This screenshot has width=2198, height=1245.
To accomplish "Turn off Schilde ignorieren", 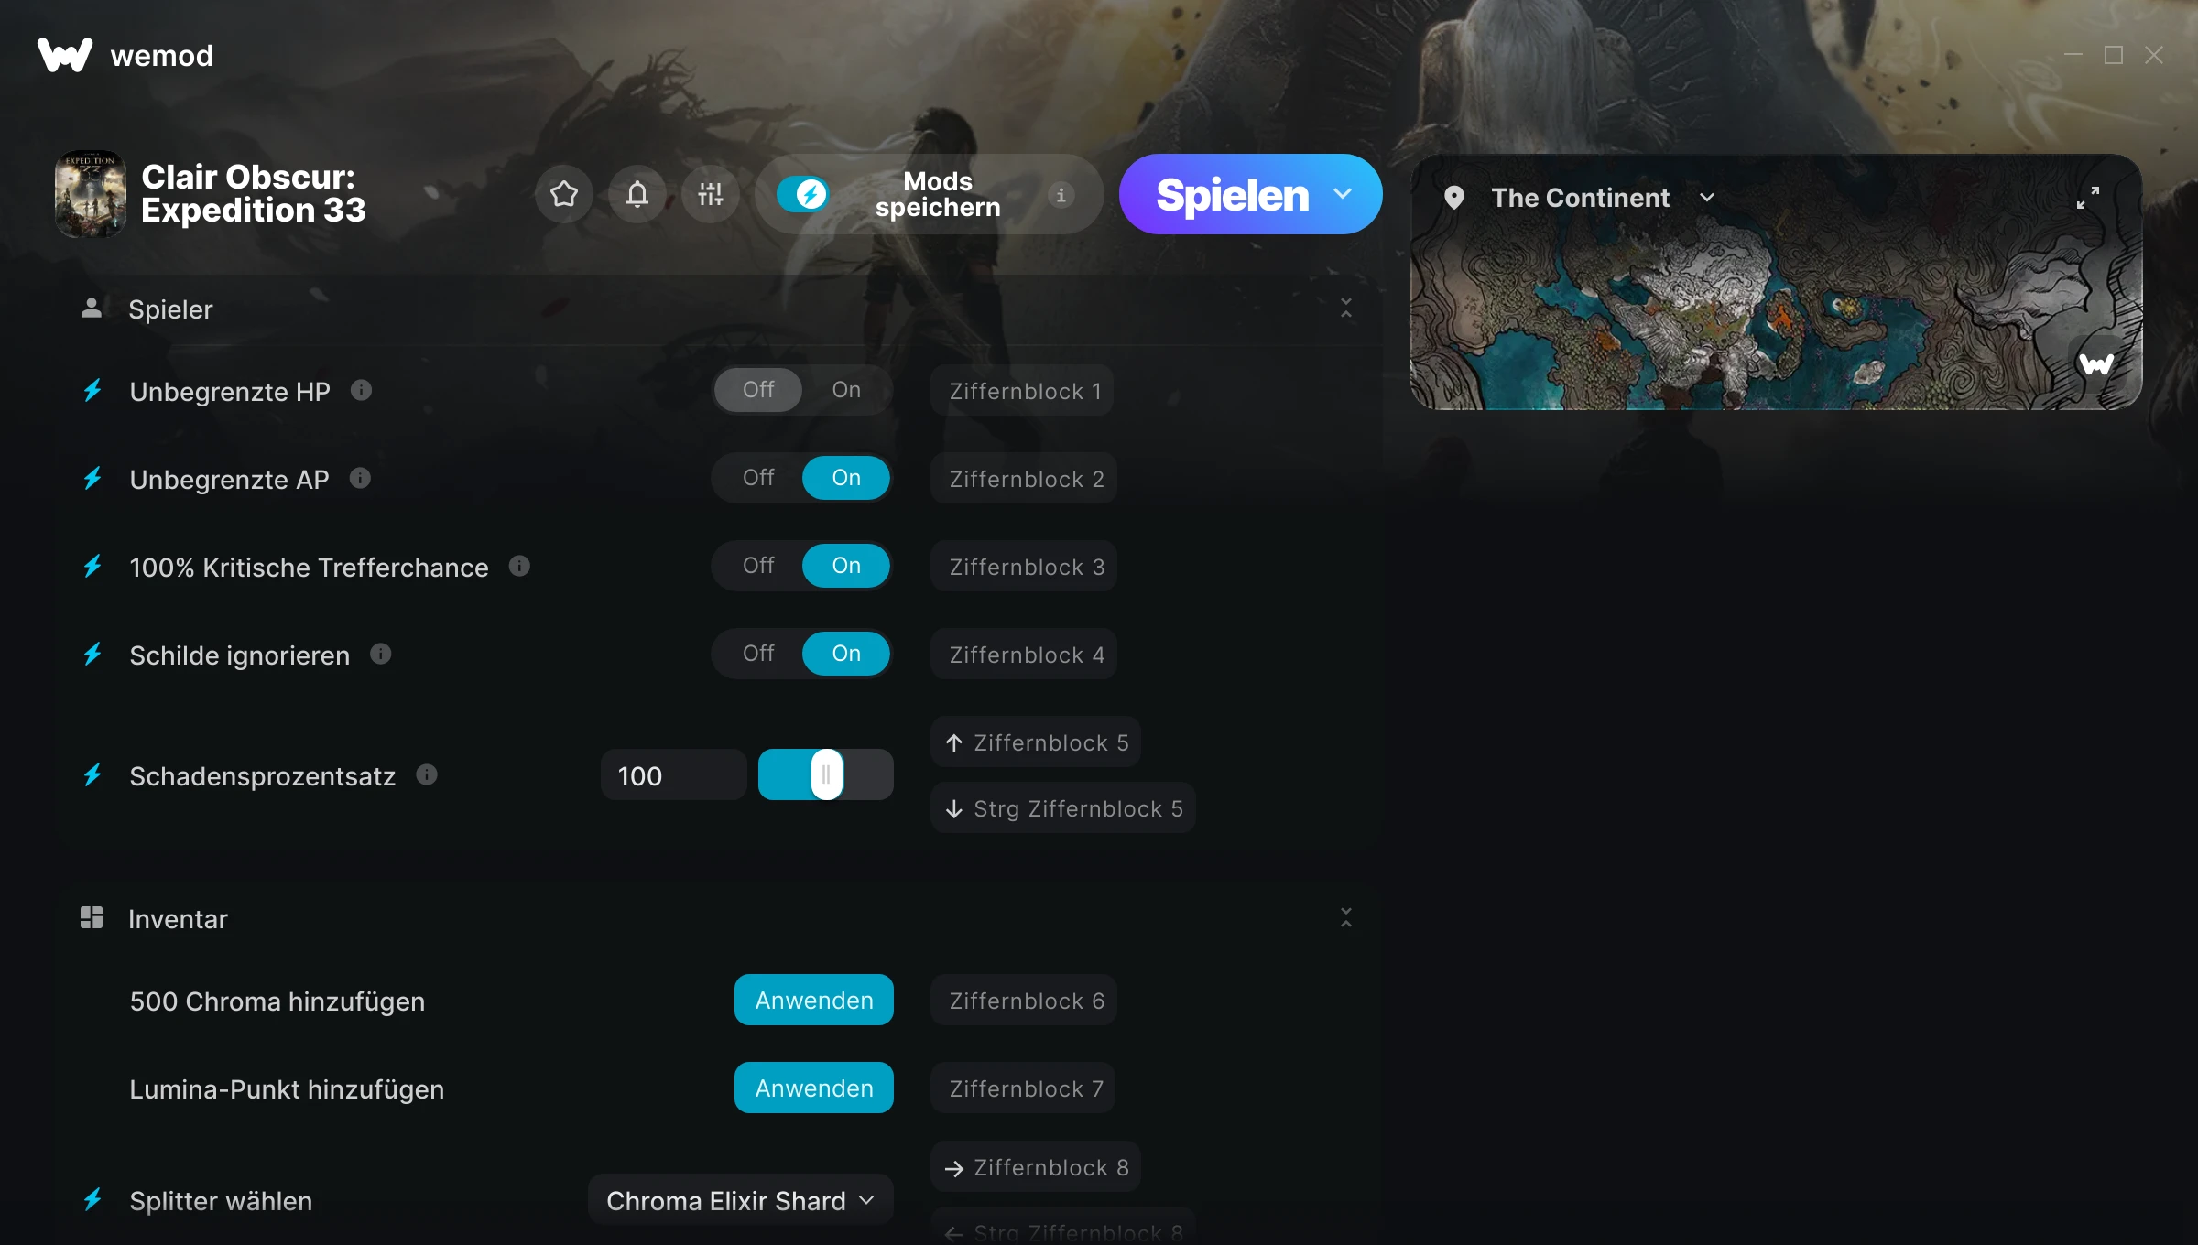I will [x=758, y=654].
